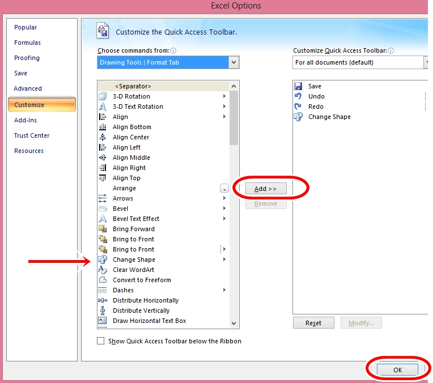433x383 pixels.
Task: Click the Bring Forward icon
Action: pyautogui.click(x=103, y=229)
